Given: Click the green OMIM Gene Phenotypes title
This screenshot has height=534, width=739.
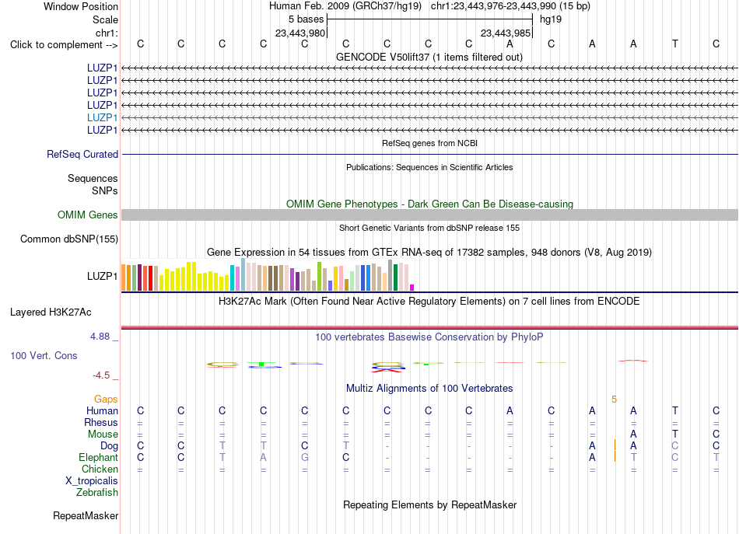Looking at the screenshot, I should [429, 204].
